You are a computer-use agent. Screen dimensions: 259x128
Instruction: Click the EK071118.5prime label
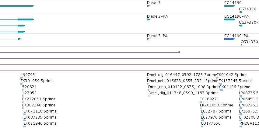point(40,111)
